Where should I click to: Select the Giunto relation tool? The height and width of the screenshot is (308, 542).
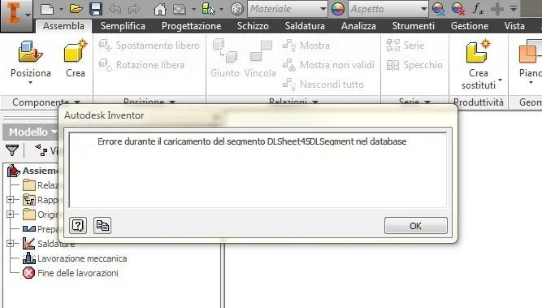(x=224, y=51)
